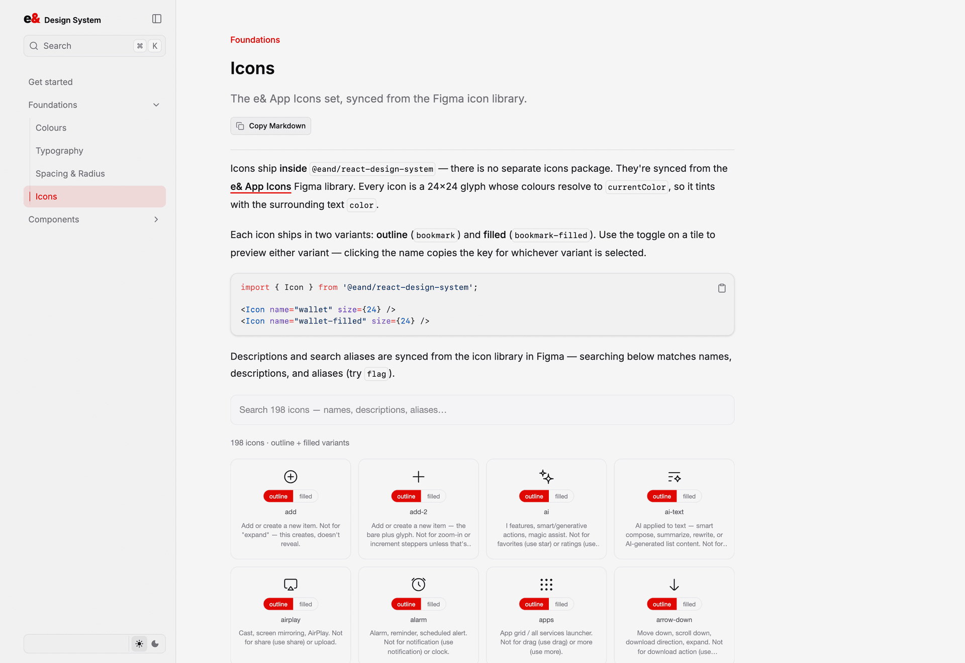Click the "198 icons · outline + filled variants" text
Screen dimensions: 965x663
point(290,443)
